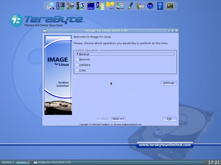Open the TBI file list dock icon
The height and width of the screenshot is (165, 221).
100,6
